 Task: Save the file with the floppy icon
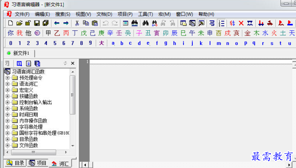pos(37,23)
